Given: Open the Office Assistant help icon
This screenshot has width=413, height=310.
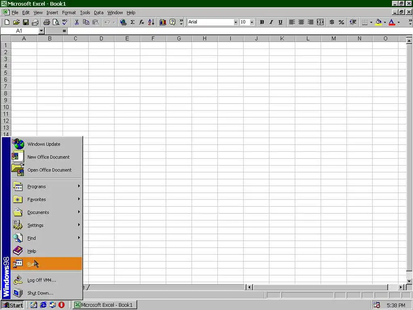Looking at the screenshot, I should pyautogui.click(x=172, y=22).
